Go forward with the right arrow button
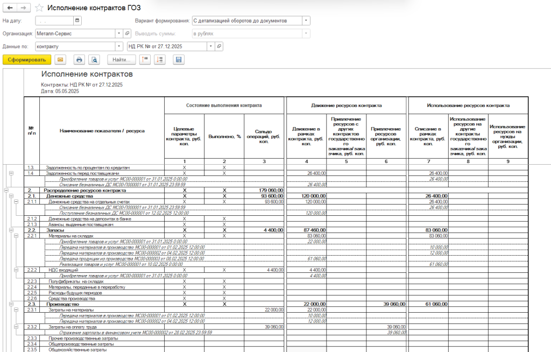 click(23, 8)
